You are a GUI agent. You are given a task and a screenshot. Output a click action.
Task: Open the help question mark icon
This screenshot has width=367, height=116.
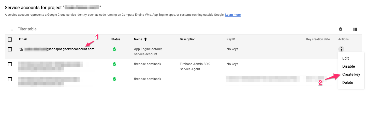coord(341,29)
